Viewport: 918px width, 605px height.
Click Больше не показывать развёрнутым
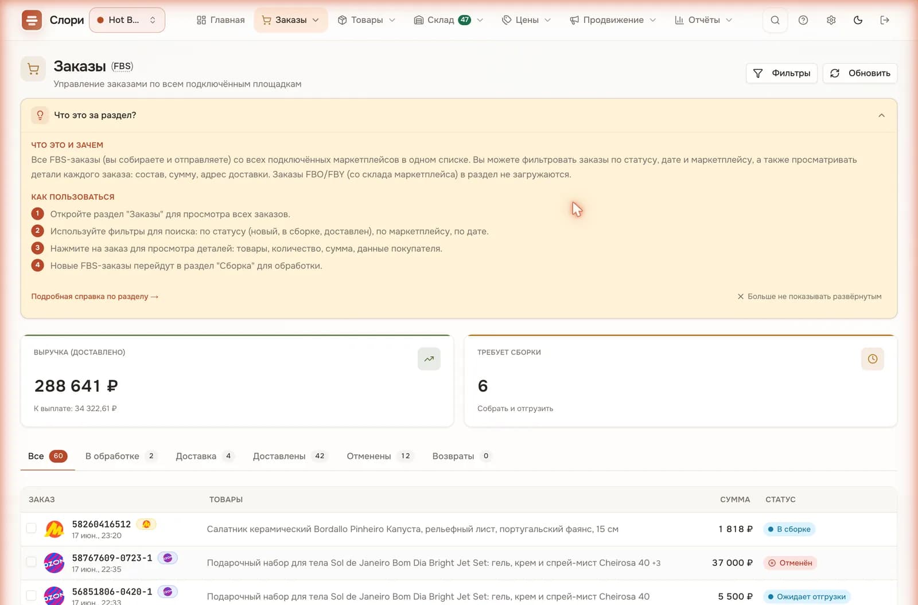pyautogui.click(x=809, y=296)
